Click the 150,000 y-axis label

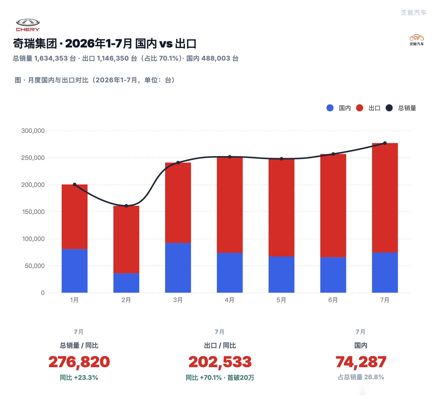33,212
